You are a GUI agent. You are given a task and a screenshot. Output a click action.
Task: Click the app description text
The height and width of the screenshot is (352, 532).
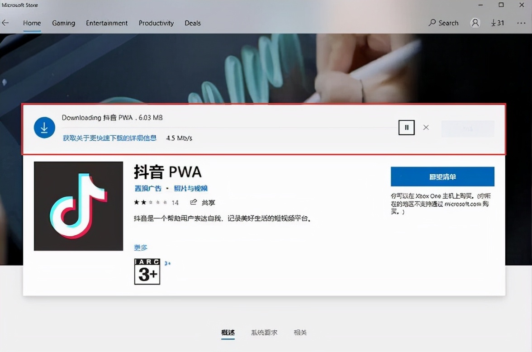point(222,218)
